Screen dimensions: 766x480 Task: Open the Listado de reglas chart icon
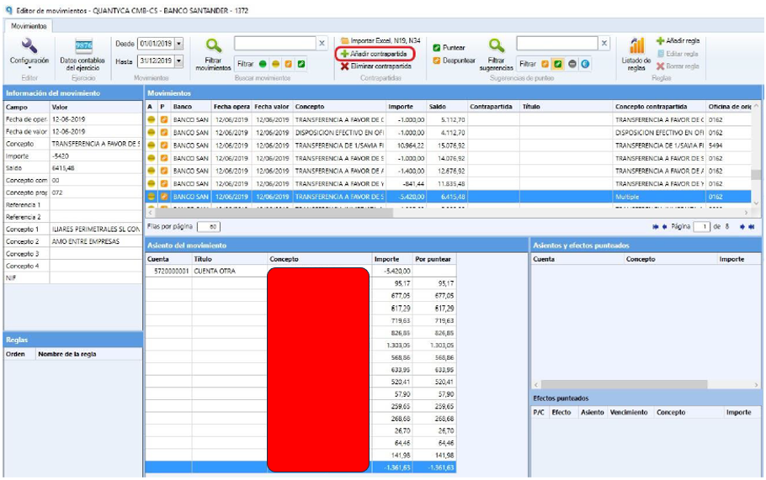click(x=636, y=46)
